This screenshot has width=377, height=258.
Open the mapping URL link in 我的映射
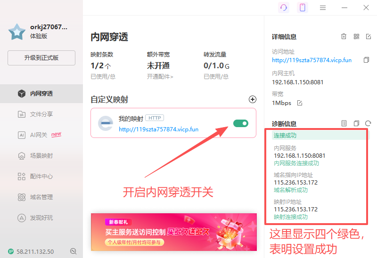158,129
